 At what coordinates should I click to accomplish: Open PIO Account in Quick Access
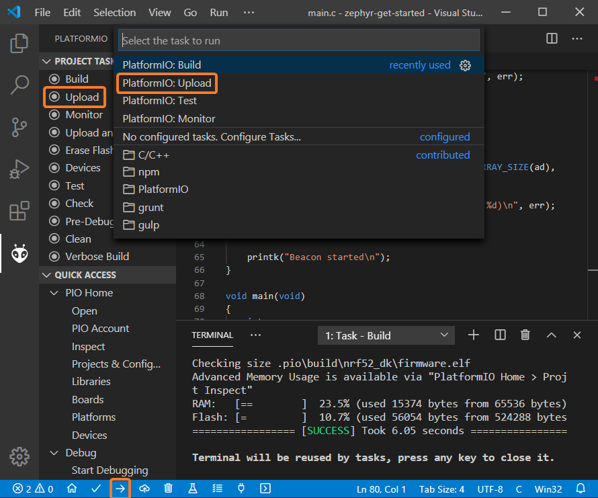pos(100,329)
